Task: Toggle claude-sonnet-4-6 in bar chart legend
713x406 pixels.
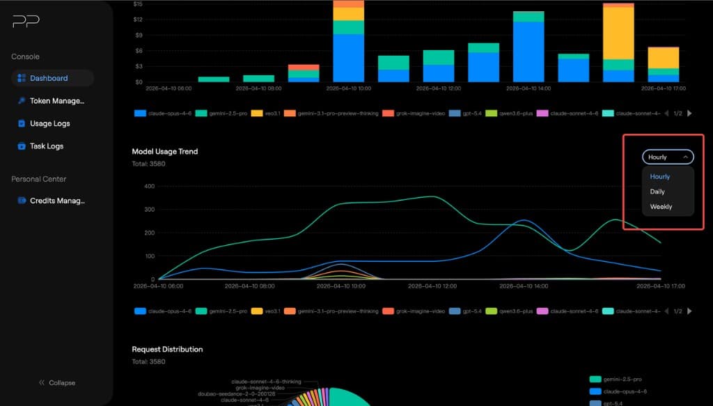Action: pyautogui.click(x=567, y=114)
